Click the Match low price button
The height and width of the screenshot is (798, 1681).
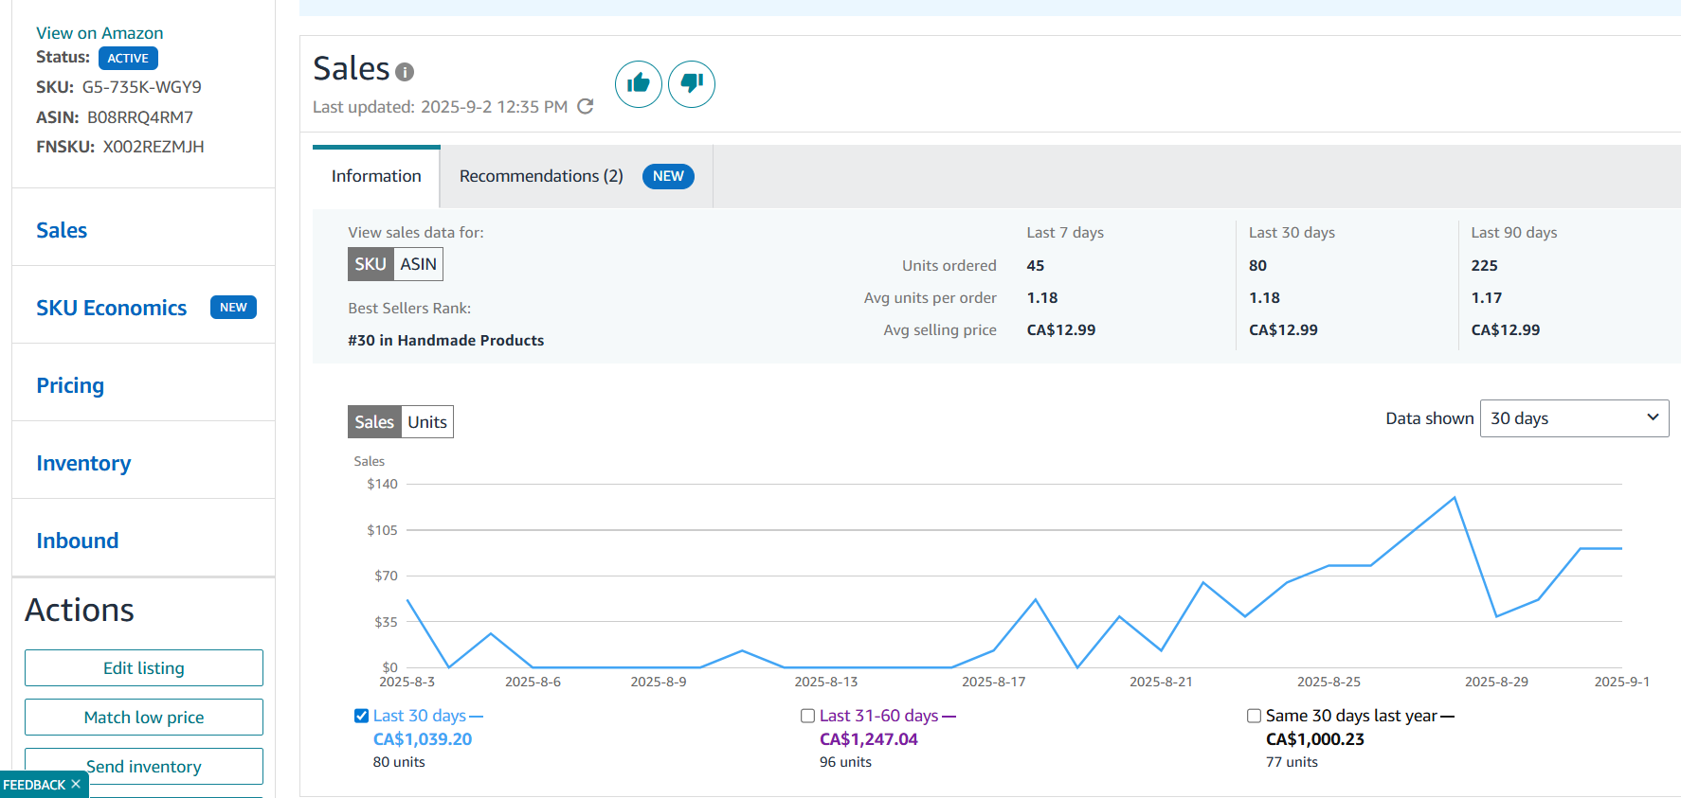[144, 717]
